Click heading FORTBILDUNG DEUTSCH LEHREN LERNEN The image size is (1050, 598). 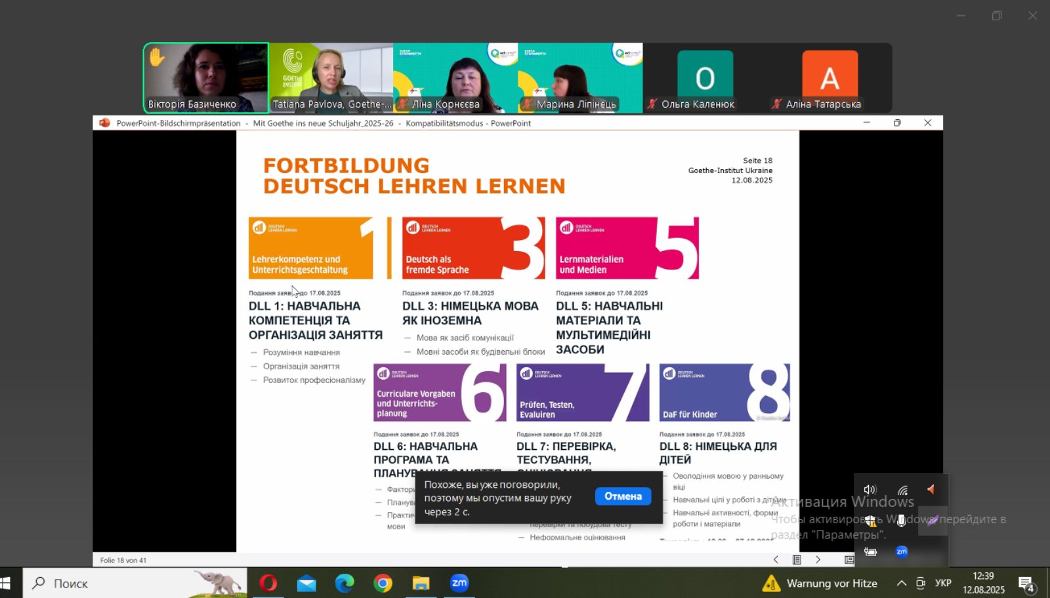point(414,176)
